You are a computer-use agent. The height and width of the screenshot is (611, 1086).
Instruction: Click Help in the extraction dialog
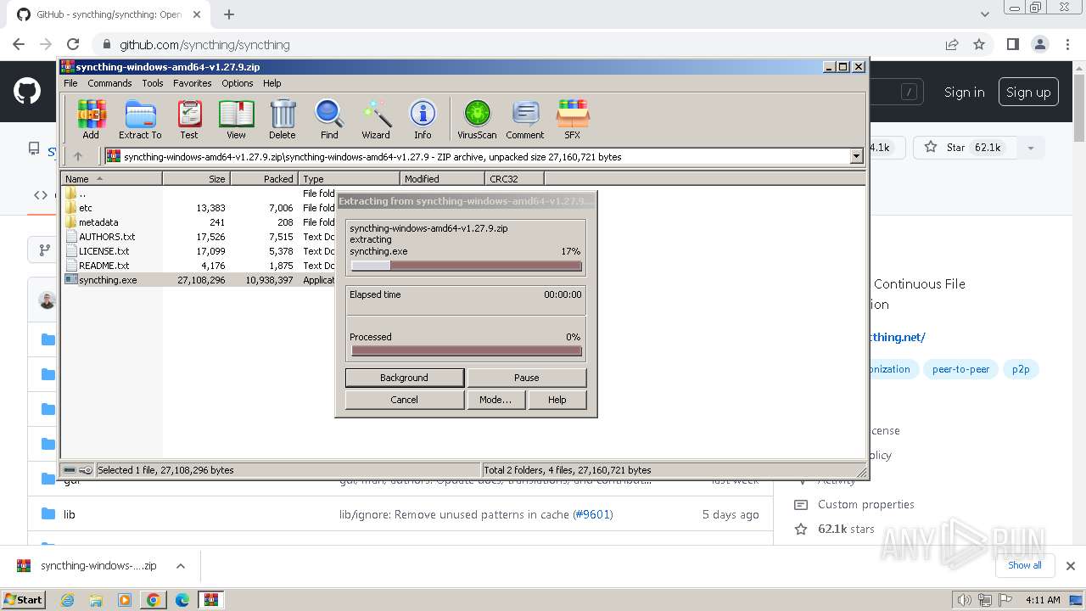tap(557, 400)
